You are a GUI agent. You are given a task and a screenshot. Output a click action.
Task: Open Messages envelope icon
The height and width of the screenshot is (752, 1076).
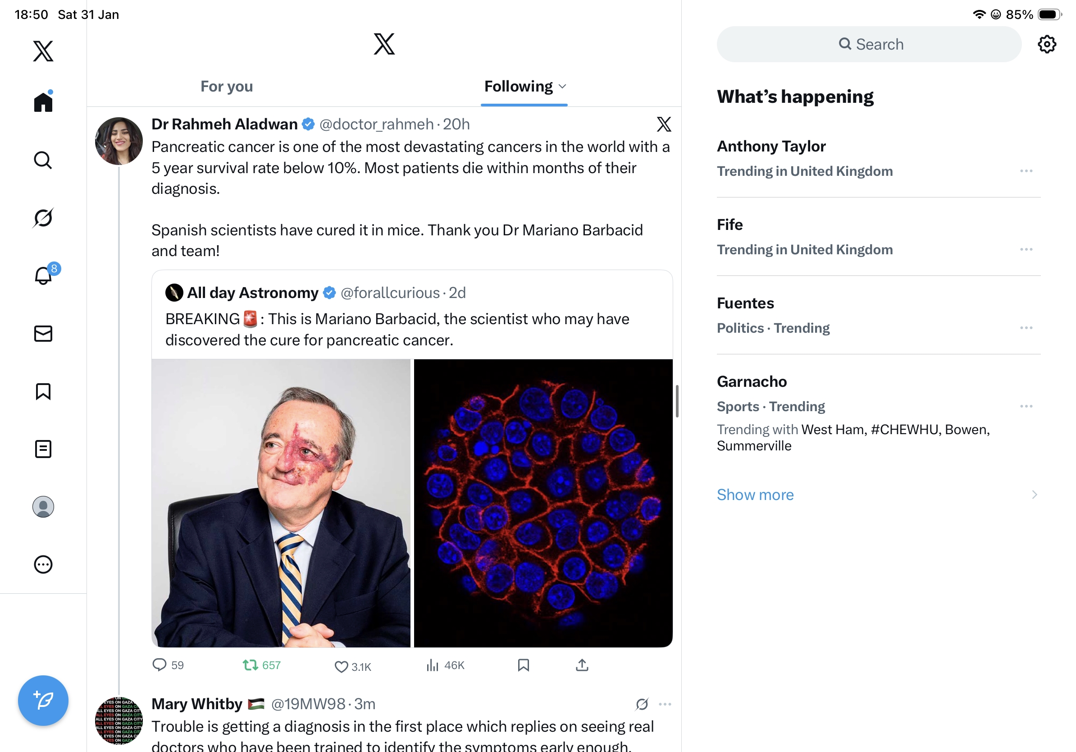[x=43, y=333]
